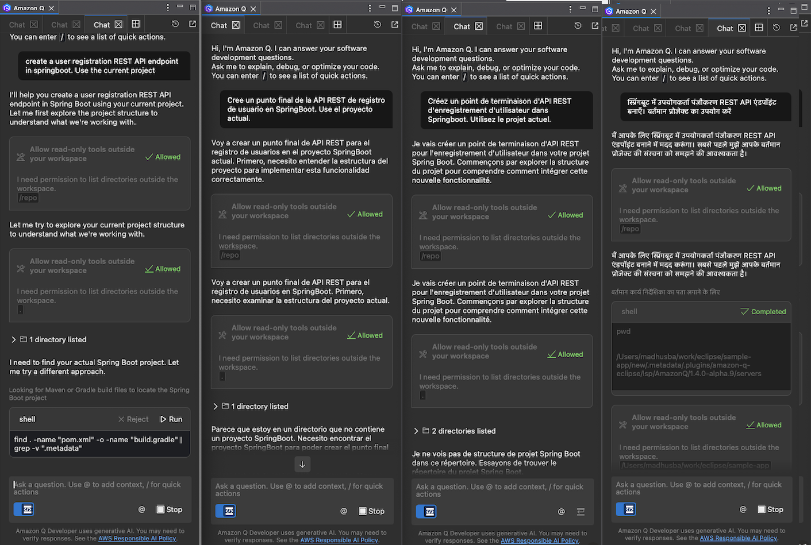View chat history in the English panel

[175, 24]
